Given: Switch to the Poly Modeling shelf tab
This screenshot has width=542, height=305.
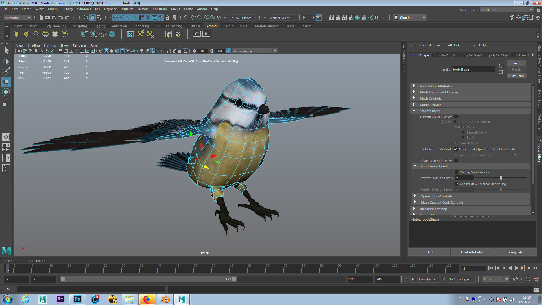Looking at the screenshot, I should pyautogui.click(x=56, y=26).
